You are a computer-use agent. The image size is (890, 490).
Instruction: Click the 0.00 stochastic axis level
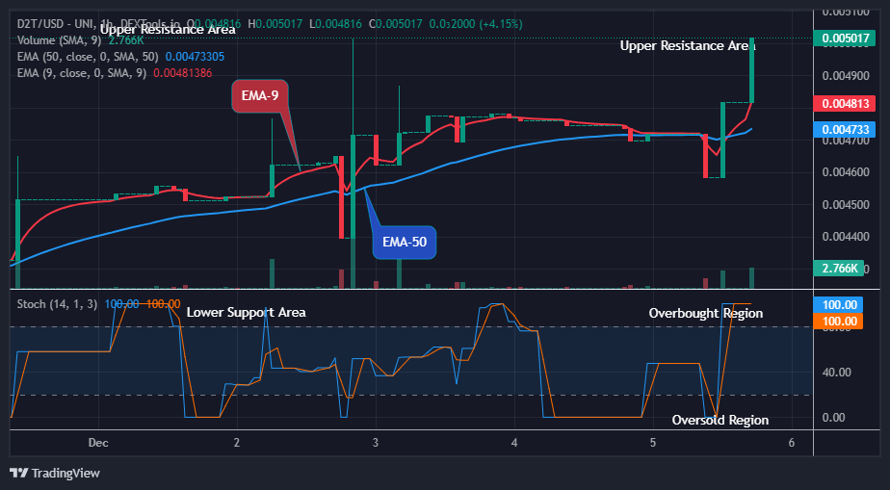coord(834,418)
